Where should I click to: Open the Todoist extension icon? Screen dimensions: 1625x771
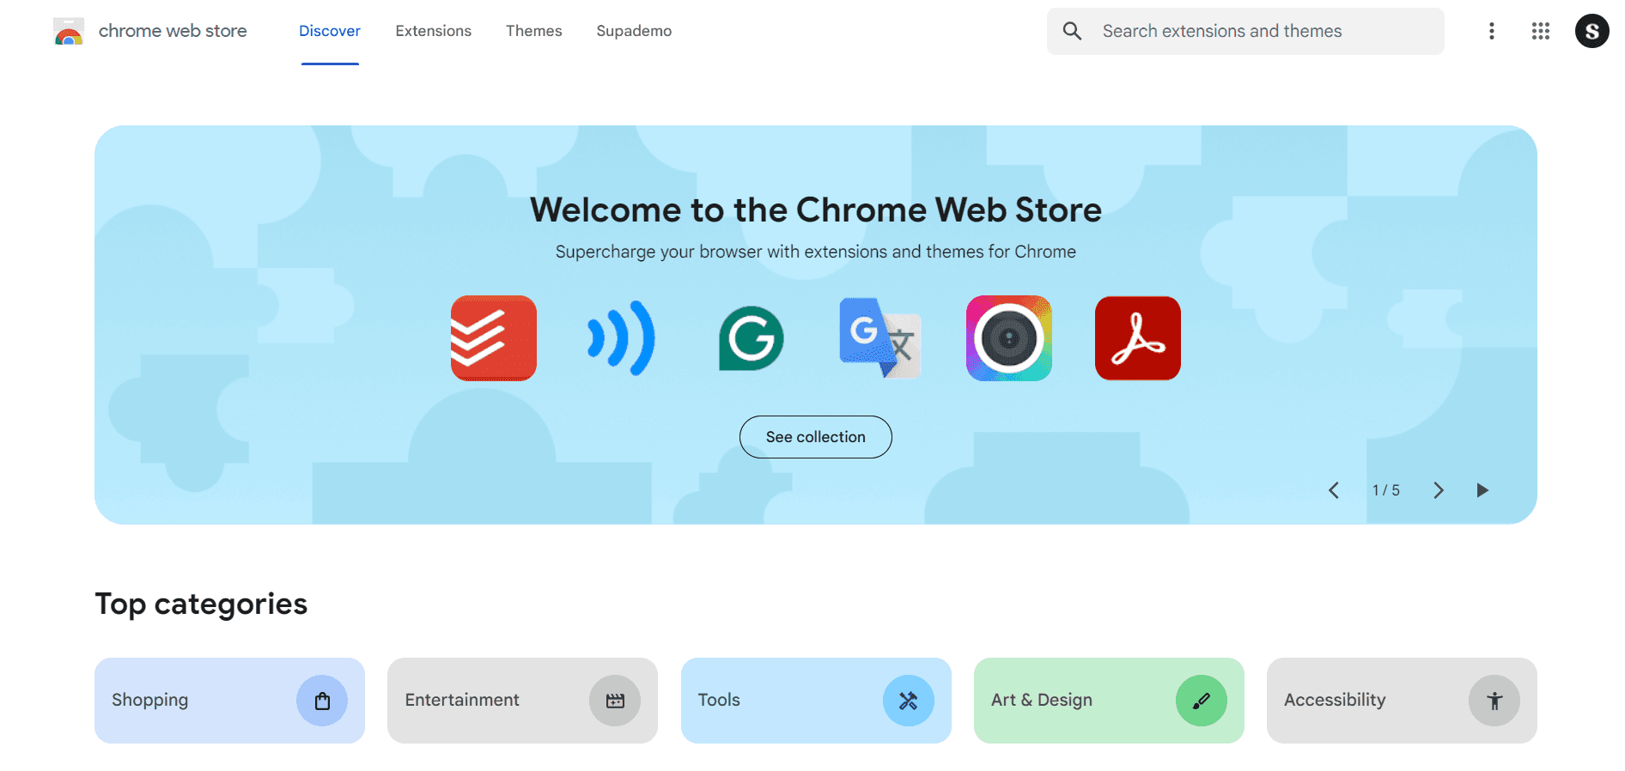coord(494,338)
